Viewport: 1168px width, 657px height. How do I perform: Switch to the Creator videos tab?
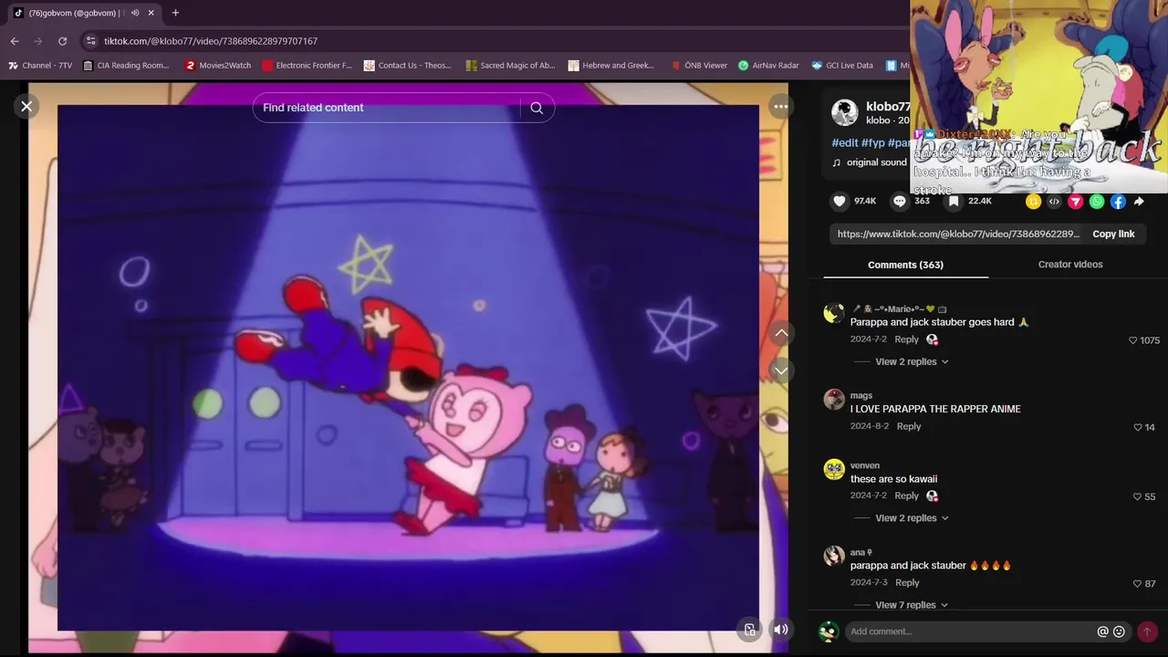tap(1070, 265)
